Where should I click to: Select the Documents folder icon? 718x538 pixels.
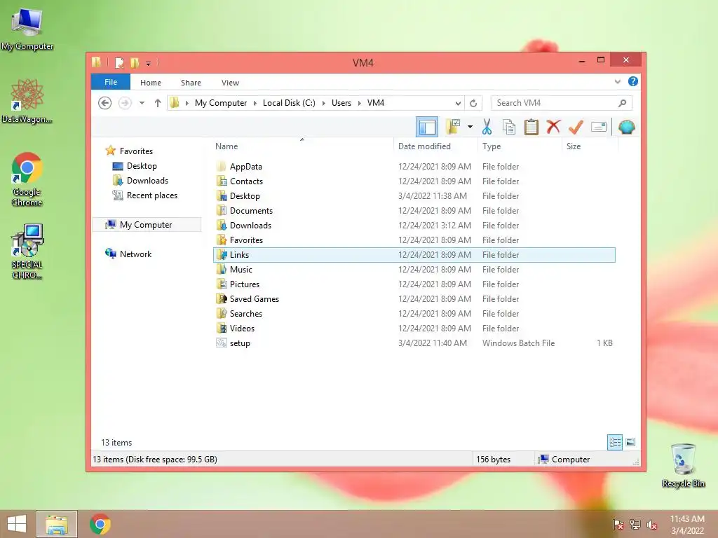pos(222,210)
